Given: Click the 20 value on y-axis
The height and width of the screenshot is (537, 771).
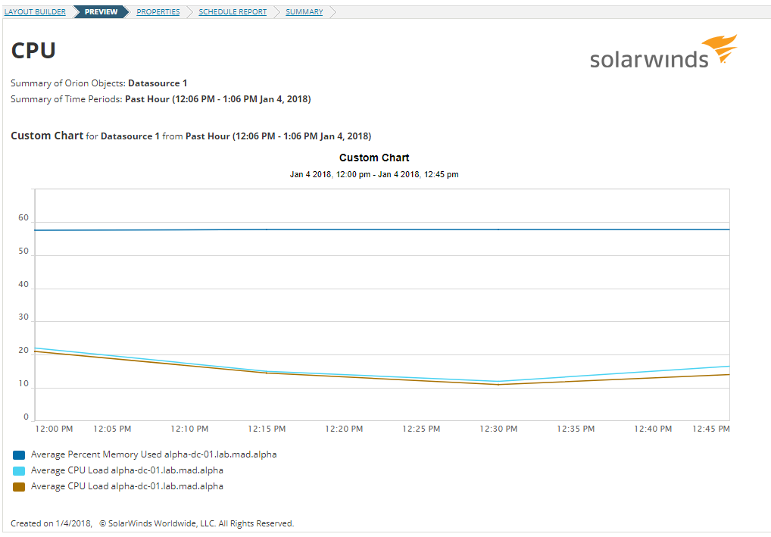Looking at the screenshot, I should pyautogui.click(x=23, y=351).
